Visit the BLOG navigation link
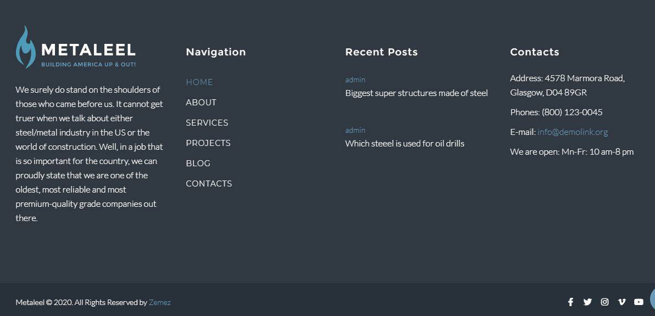 point(198,163)
